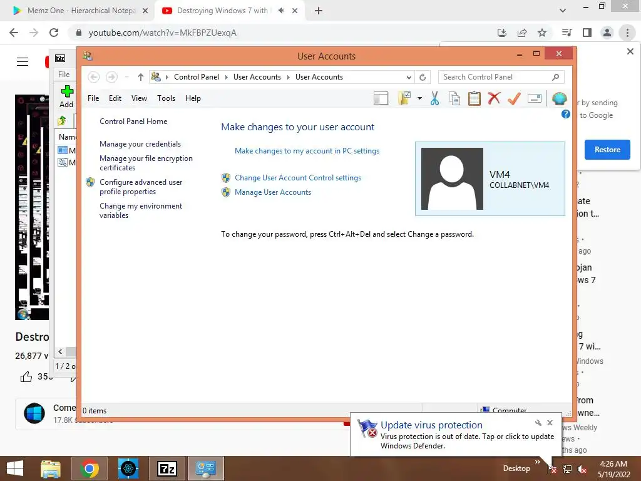Click the folder options icon with the checkmark
641x481 pixels.
pos(404,98)
